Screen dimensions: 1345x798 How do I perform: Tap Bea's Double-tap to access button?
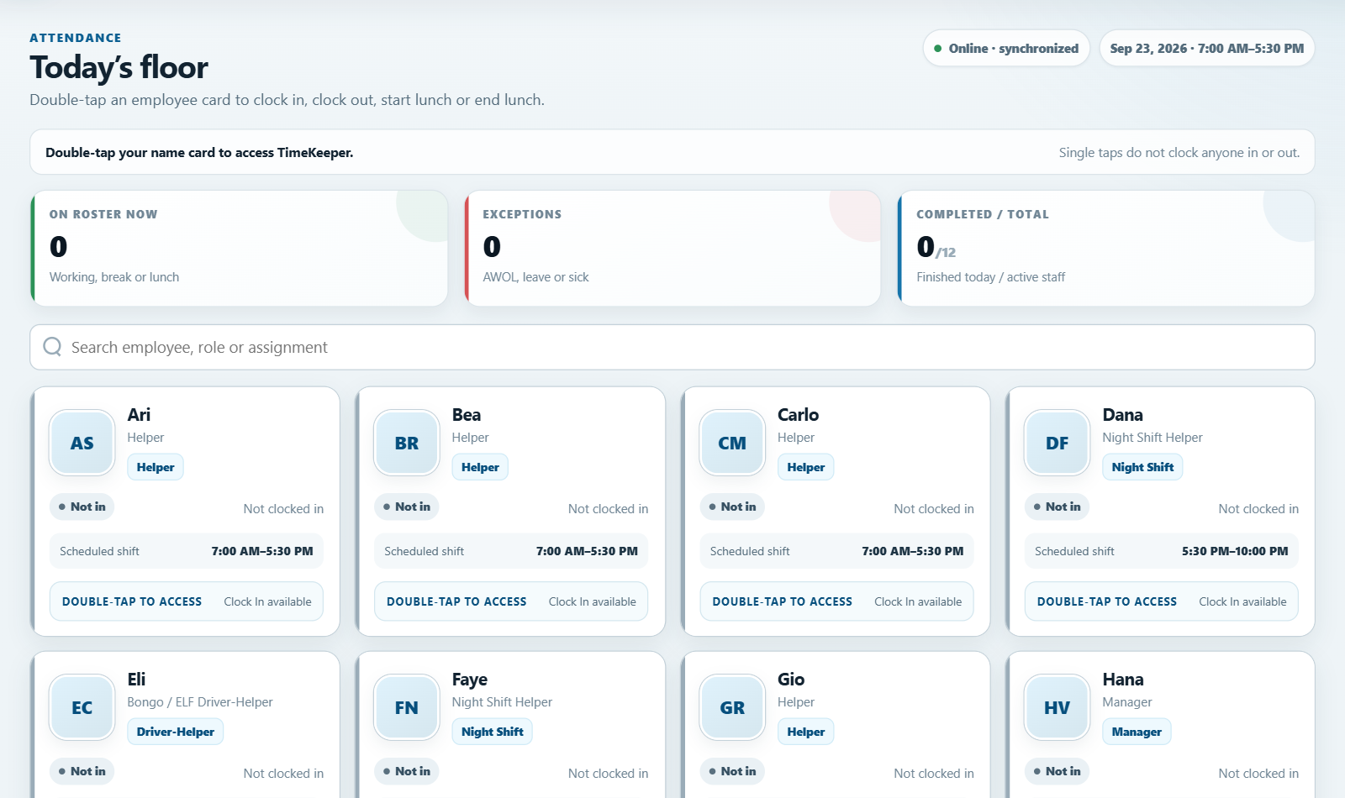511,601
